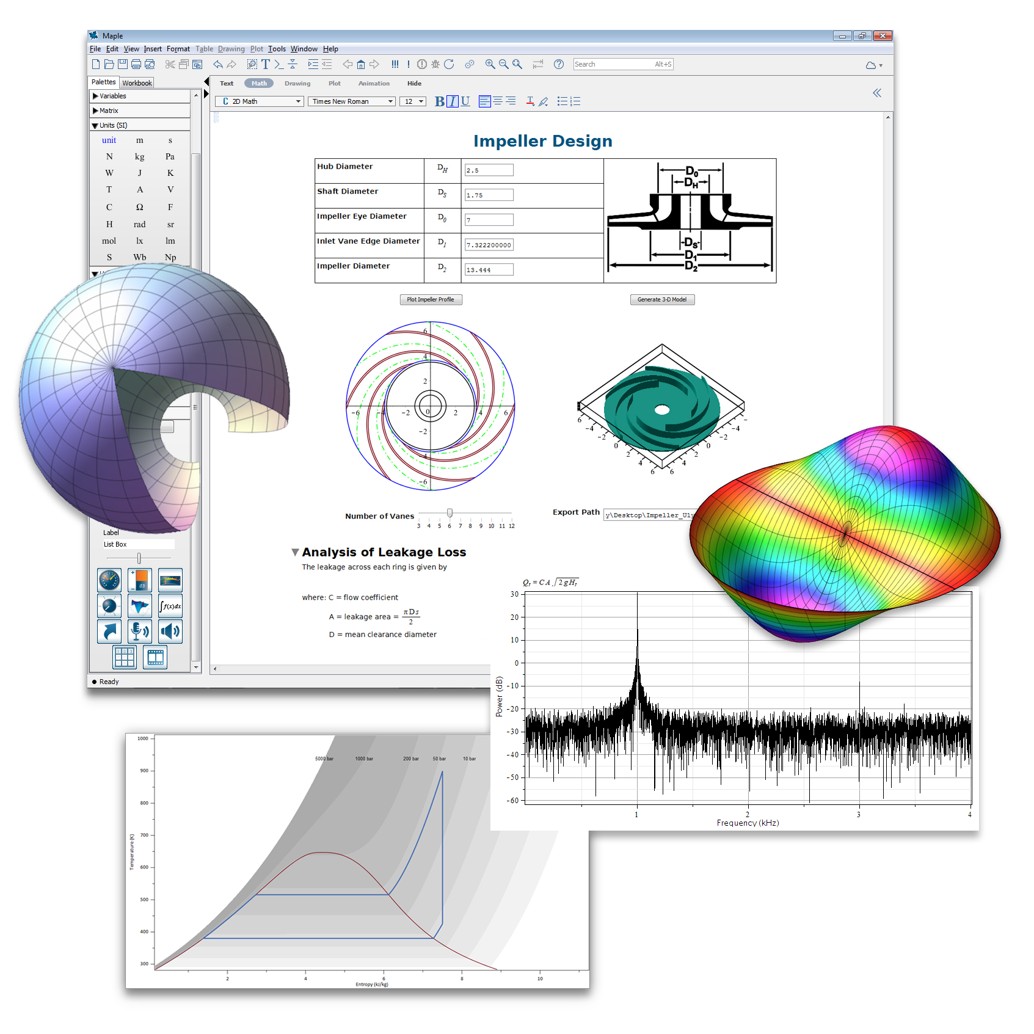
Task: Click the Number of Vanes slider handle
Action: coord(450,513)
